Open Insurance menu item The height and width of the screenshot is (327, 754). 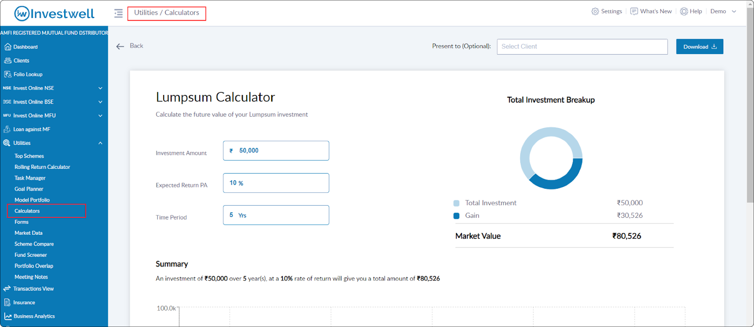(x=24, y=303)
